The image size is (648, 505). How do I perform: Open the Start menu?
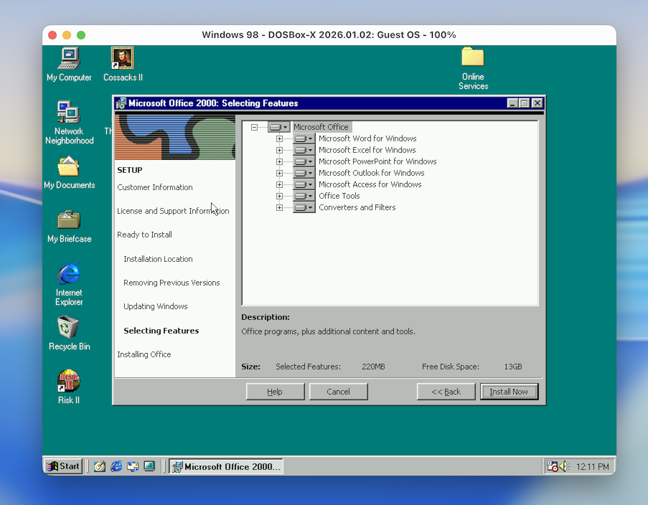coord(63,466)
